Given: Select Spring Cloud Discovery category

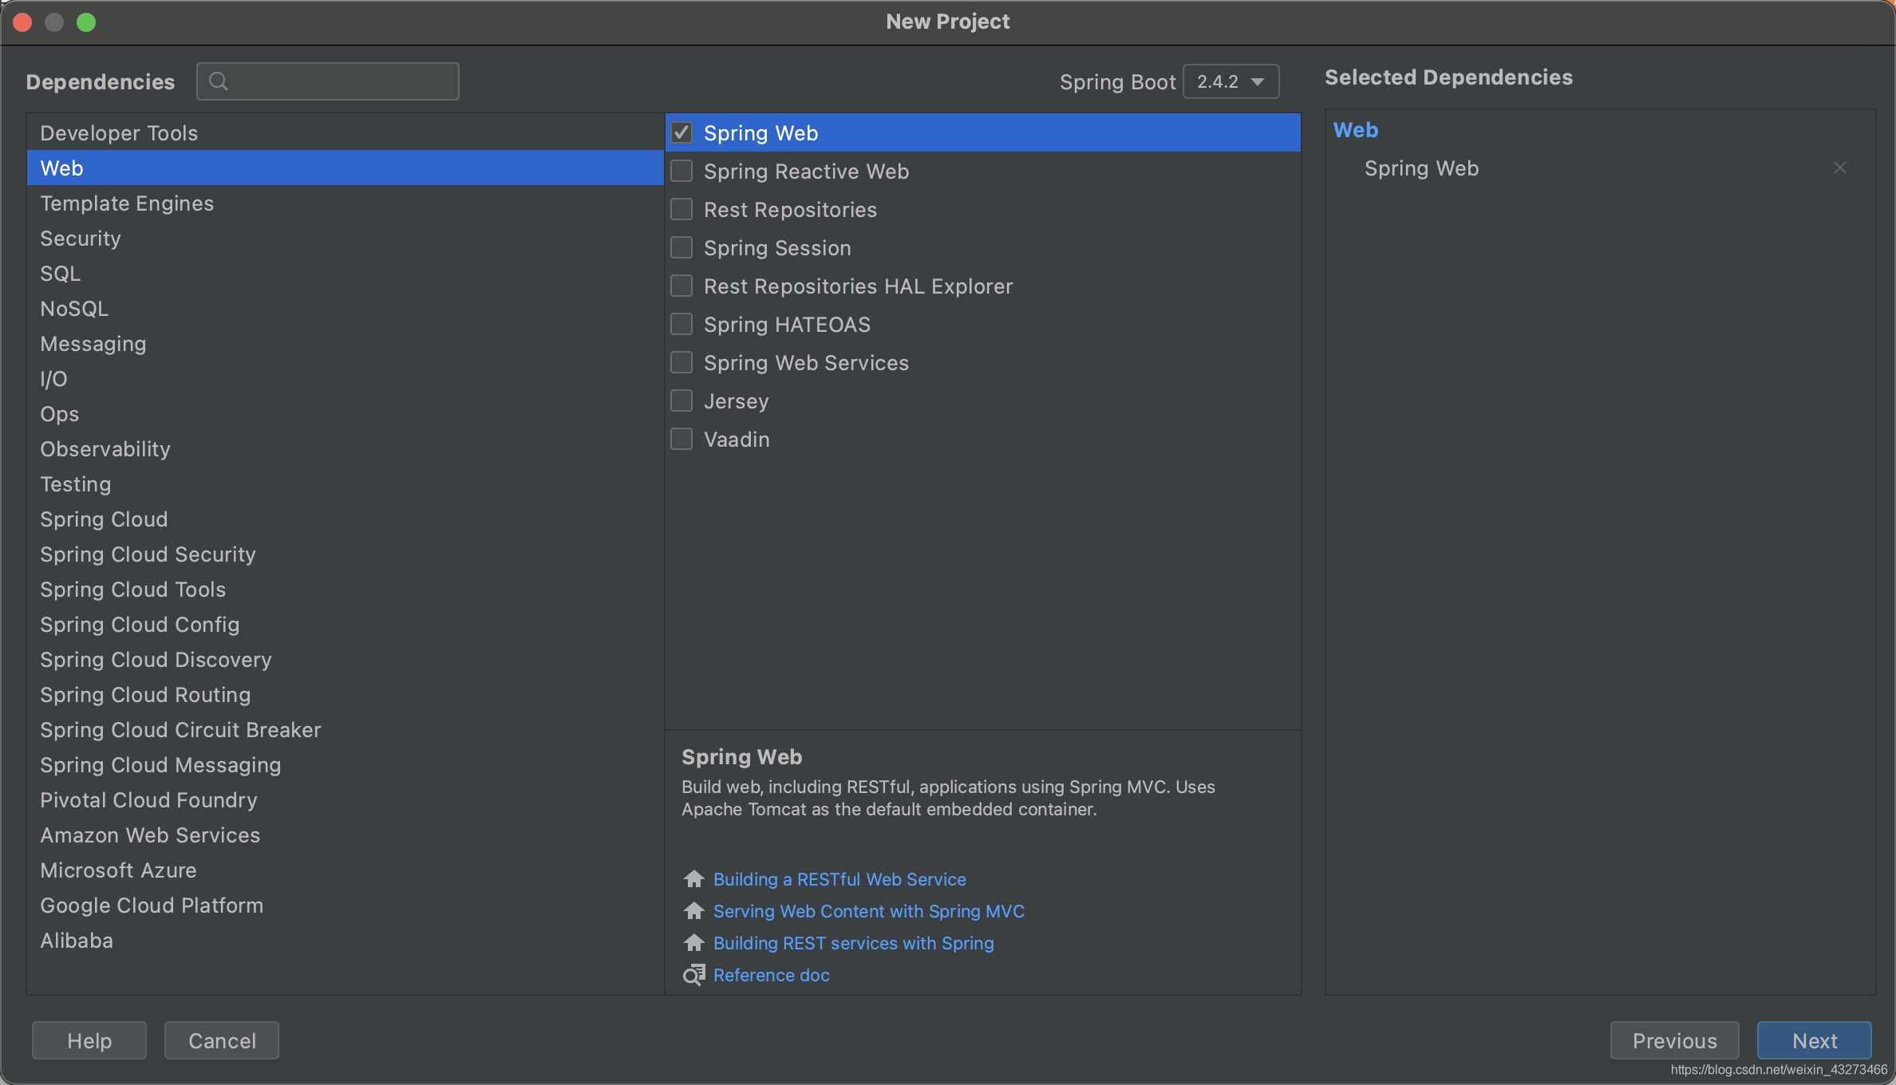Looking at the screenshot, I should coord(345,659).
